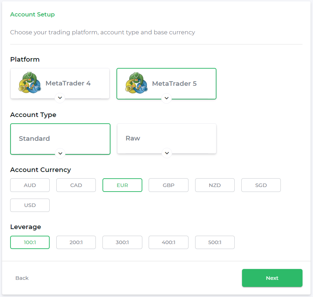313x297 pixels.
Task: Set leverage to 300:1
Action: (122, 242)
